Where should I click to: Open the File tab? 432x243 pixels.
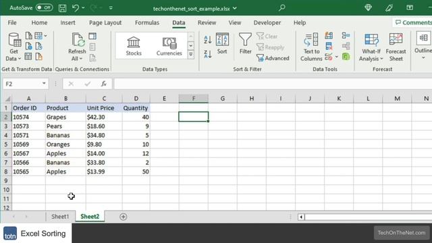12,22
